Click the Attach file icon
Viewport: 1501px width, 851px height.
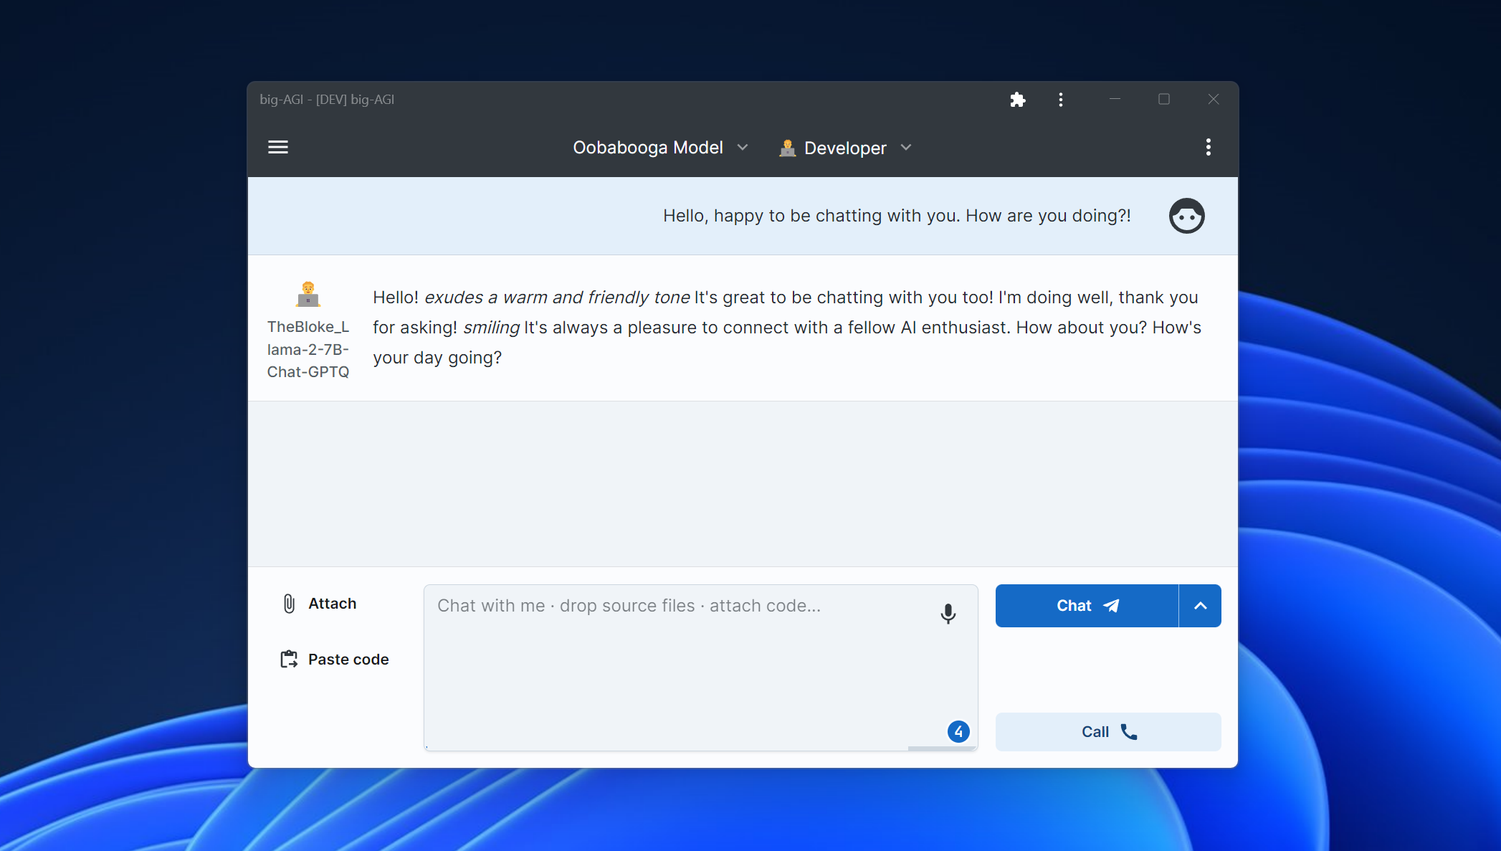pyautogui.click(x=289, y=604)
